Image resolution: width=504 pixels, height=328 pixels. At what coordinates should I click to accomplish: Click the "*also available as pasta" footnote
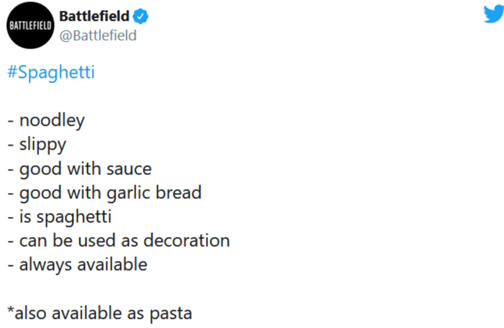coord(100,313)
